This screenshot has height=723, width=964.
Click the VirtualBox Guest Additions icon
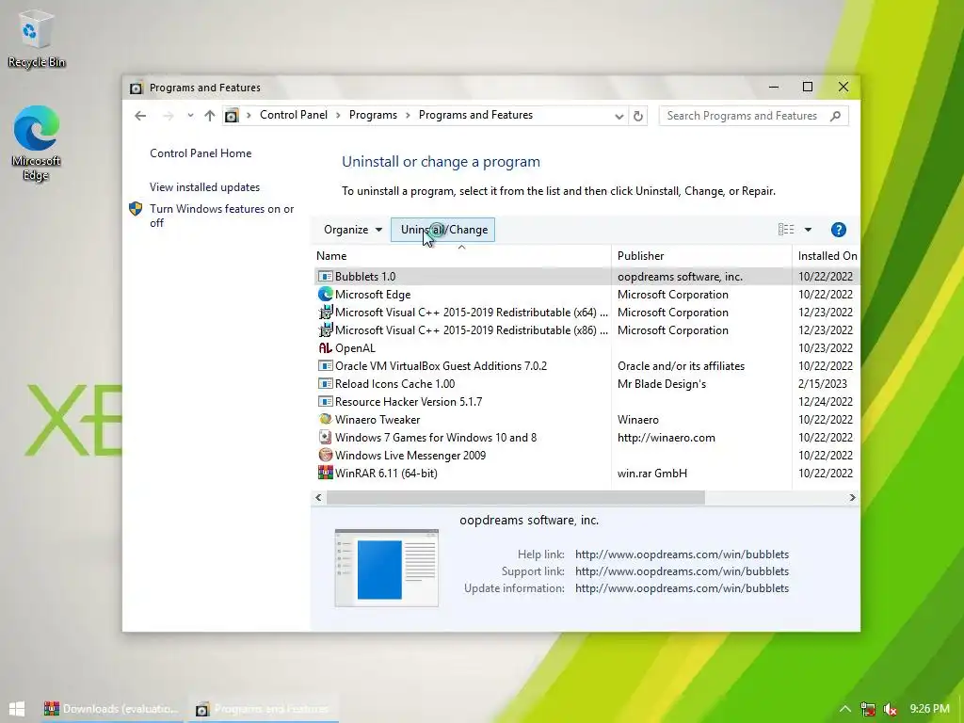(325, 366)
